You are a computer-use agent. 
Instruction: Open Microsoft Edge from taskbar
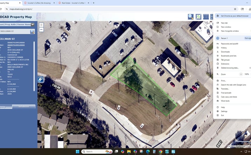point(148,152)
